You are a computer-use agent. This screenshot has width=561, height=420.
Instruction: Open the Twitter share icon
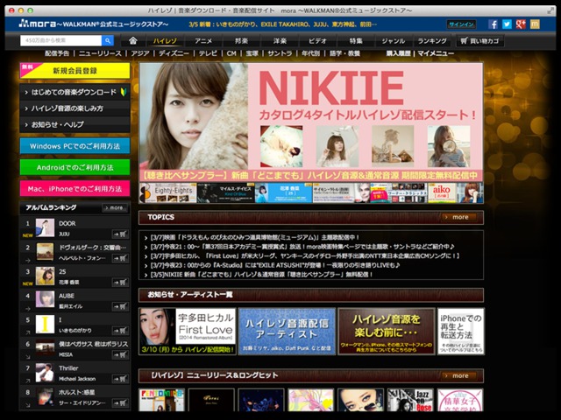pyautogui.click(x=508, y=24)
